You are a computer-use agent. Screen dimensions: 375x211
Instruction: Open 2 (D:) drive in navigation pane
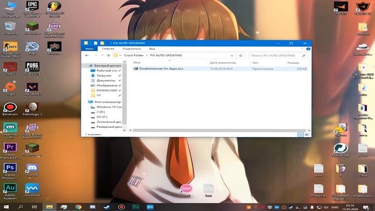(x=100, y=112)
